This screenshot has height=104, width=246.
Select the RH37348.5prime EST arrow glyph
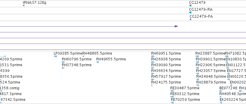[x=63, y=68]
